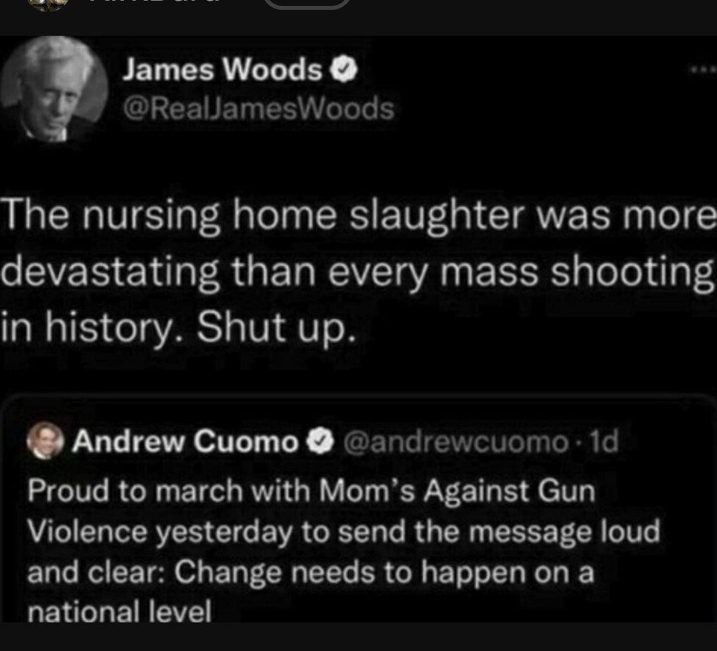
Task: Click Andrew Cuomo's small avatar
Action: [45, 441]
